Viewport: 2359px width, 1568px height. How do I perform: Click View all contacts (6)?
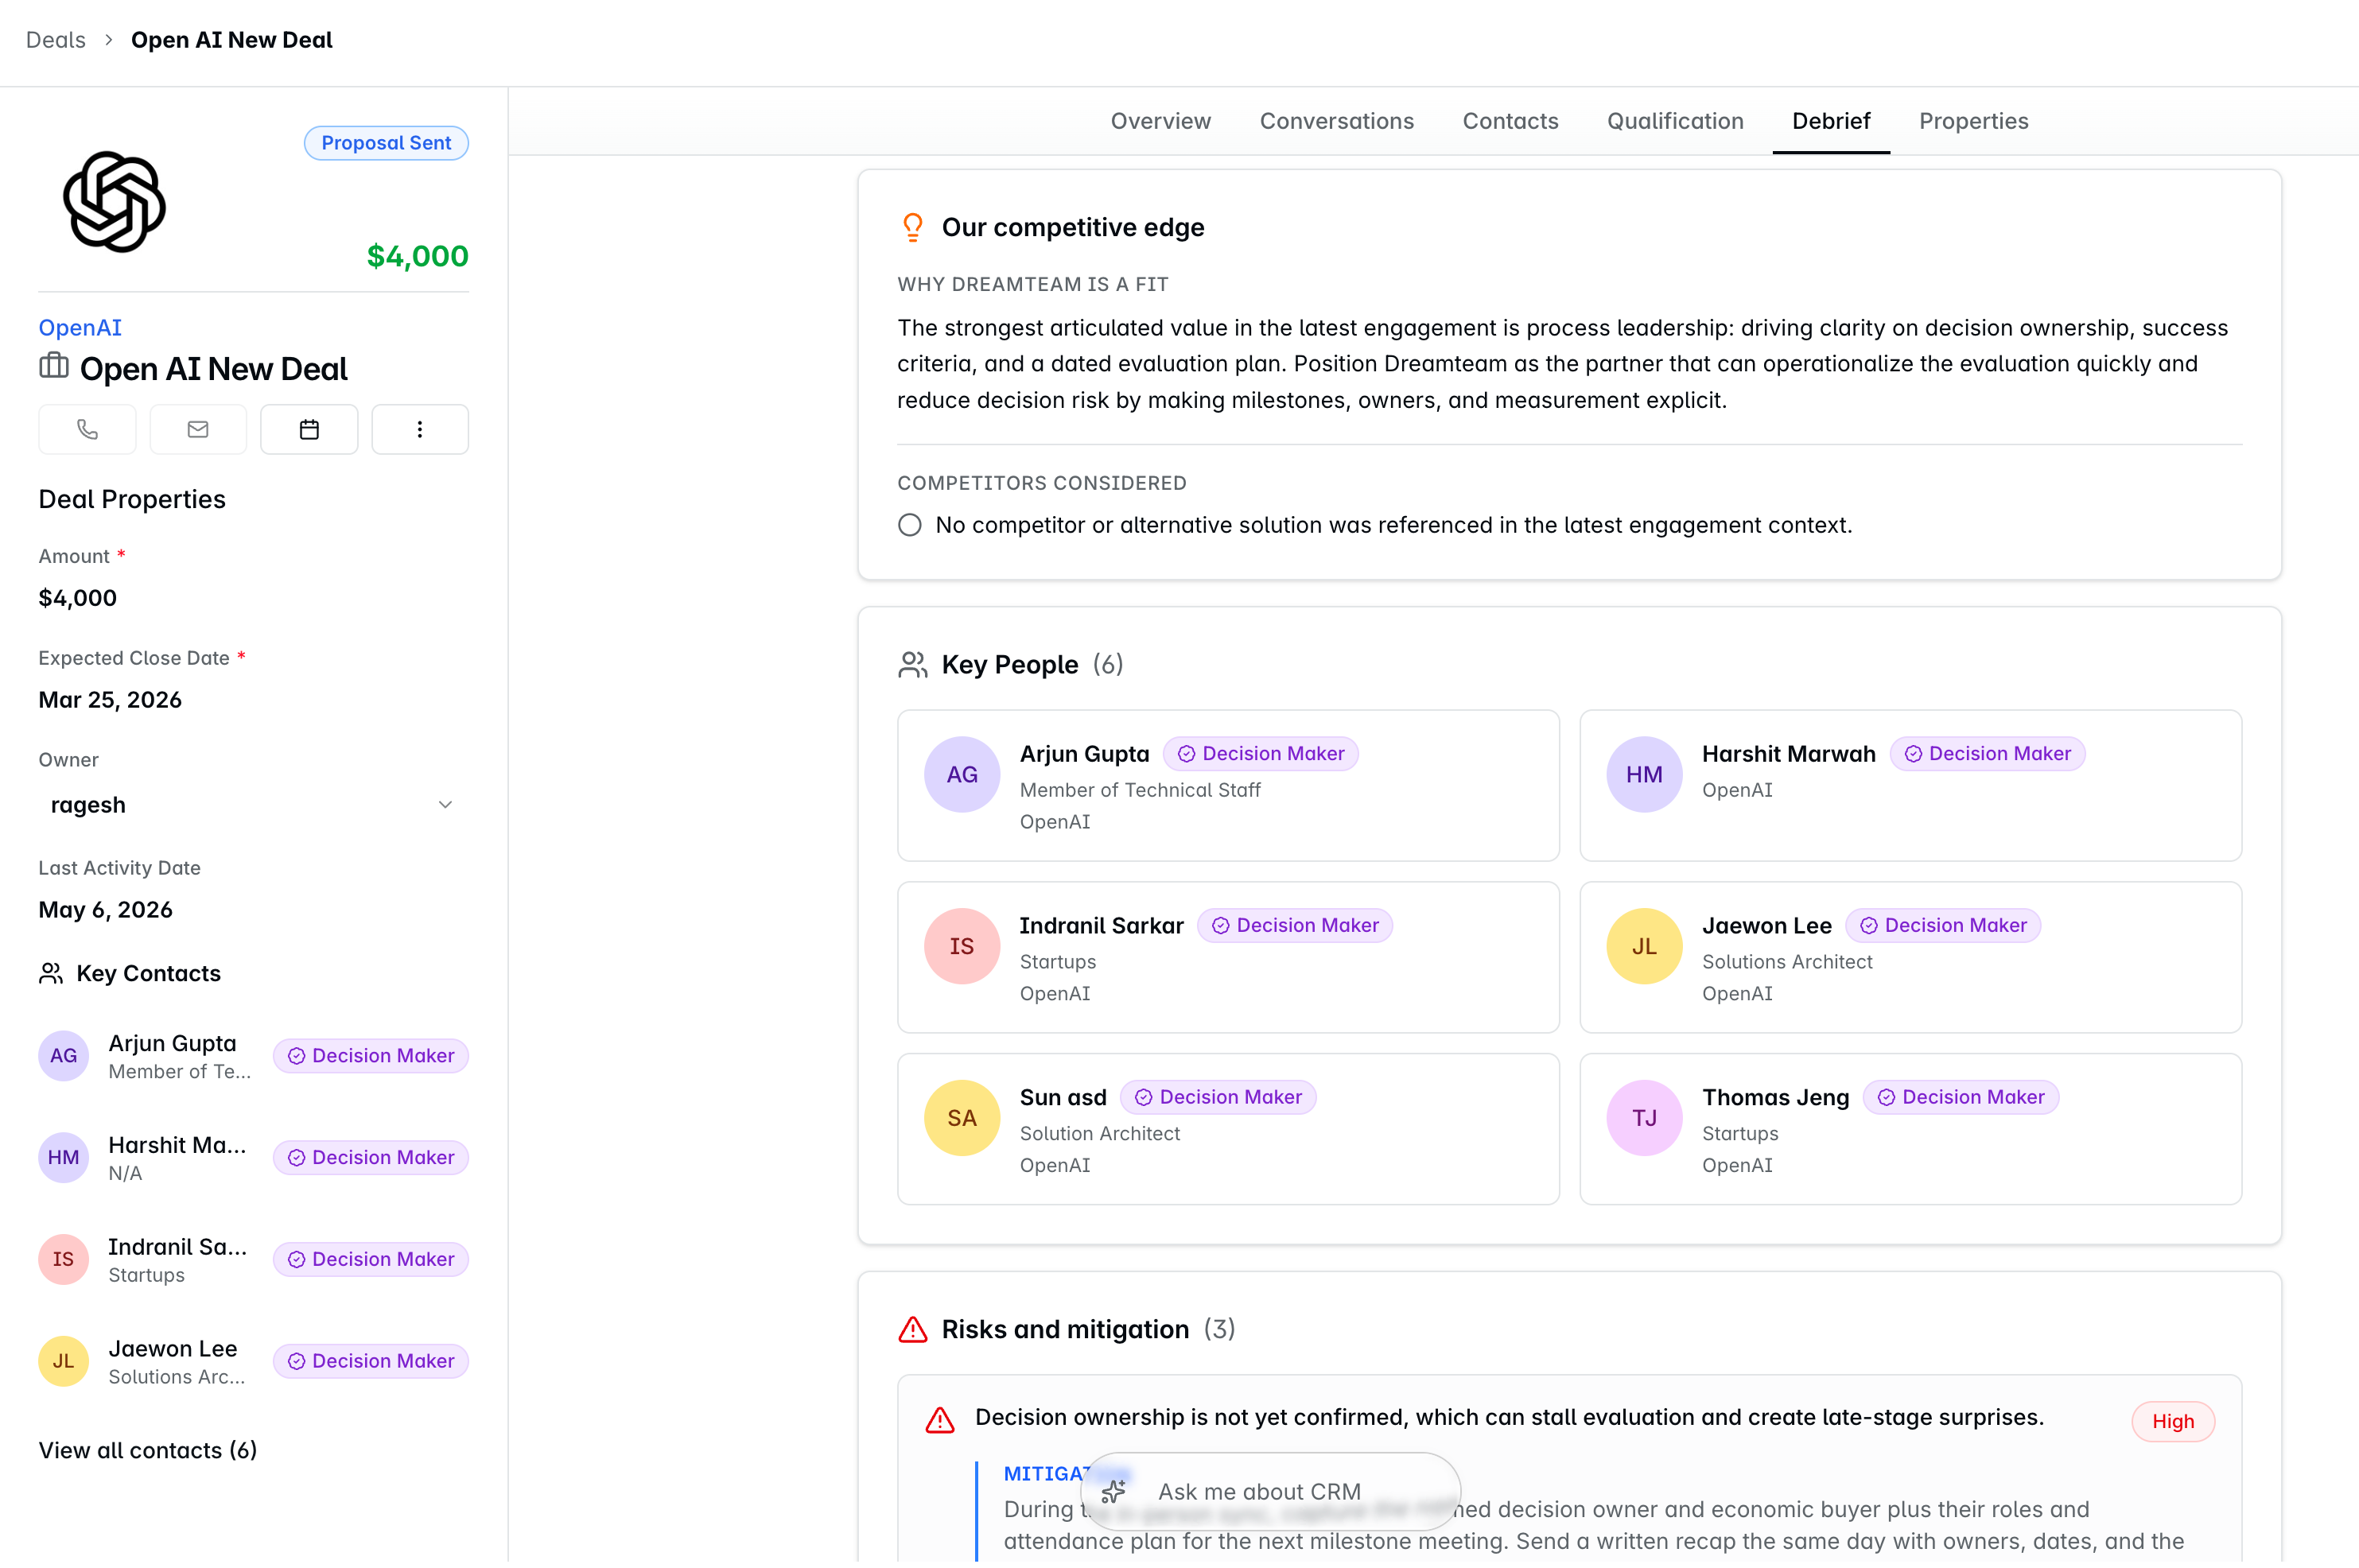[148, 1450]
